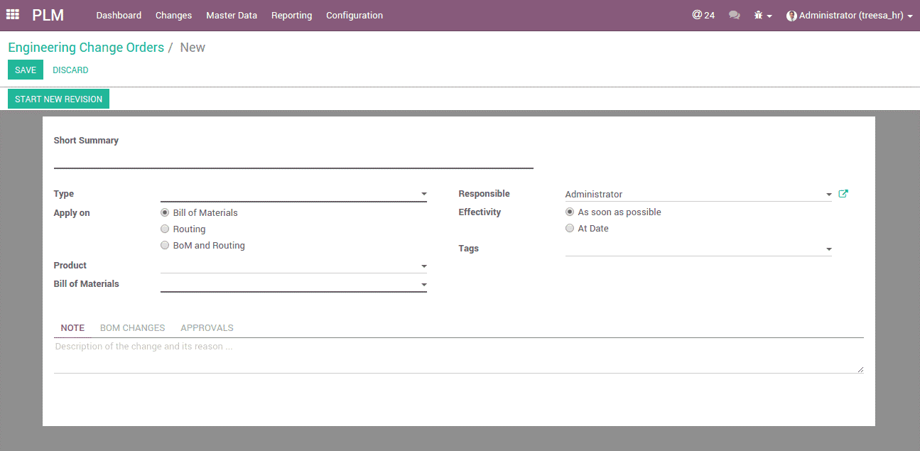Focus the Short Summary input field
920x451 pixels.
293,159
